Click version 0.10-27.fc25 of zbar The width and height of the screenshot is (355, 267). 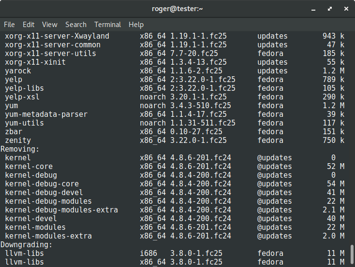click(x=196, y=132)
